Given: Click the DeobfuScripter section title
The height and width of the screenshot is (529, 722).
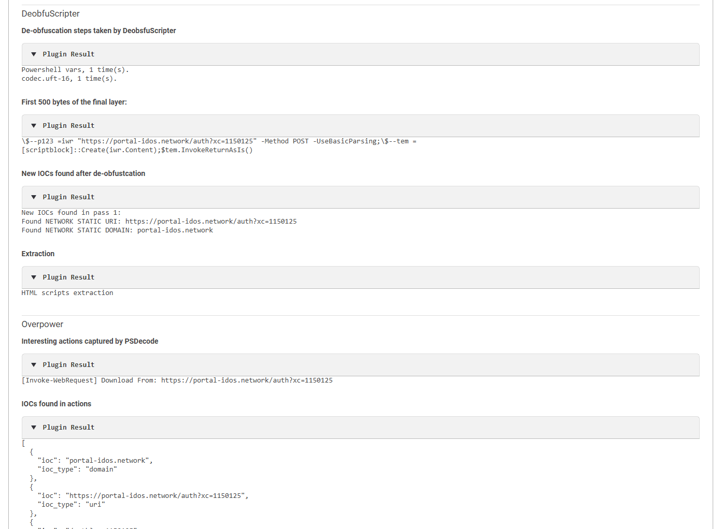Looking at the screenshot, I should (x=50, y=14).
